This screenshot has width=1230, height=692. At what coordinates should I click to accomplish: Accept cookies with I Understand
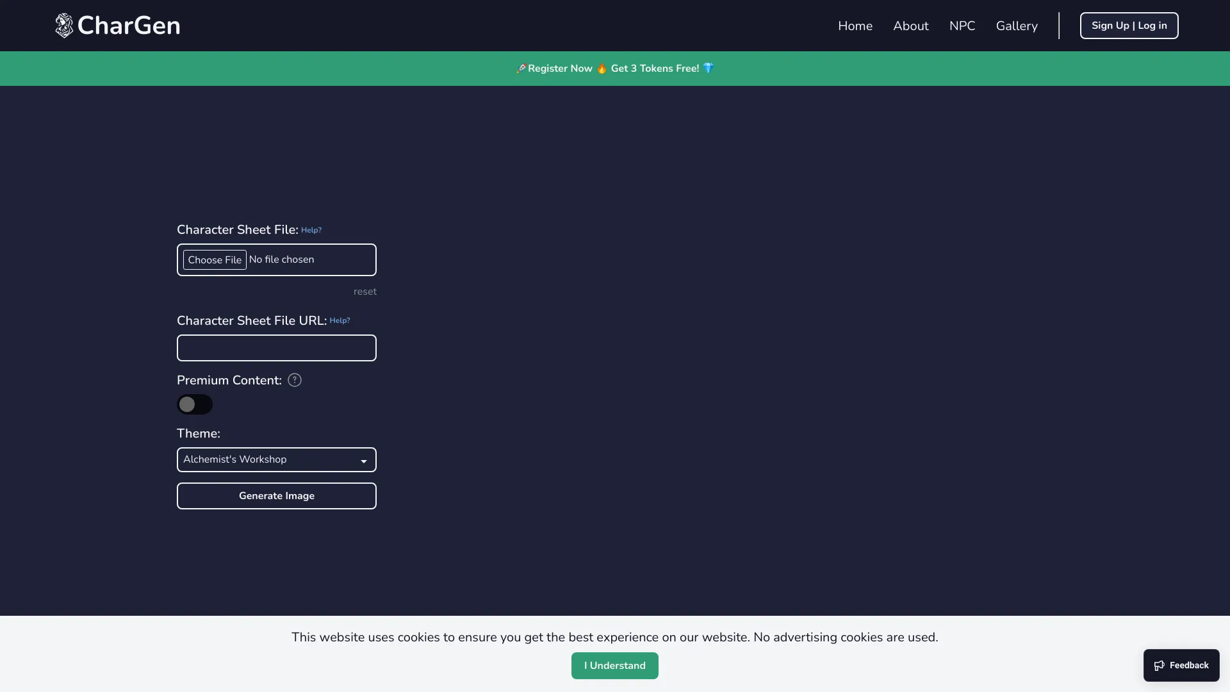614,665
